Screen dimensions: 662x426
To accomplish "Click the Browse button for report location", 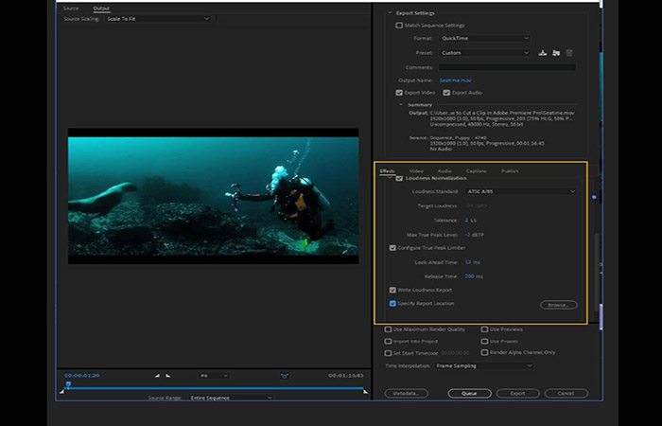I will [x=559, y=305].
